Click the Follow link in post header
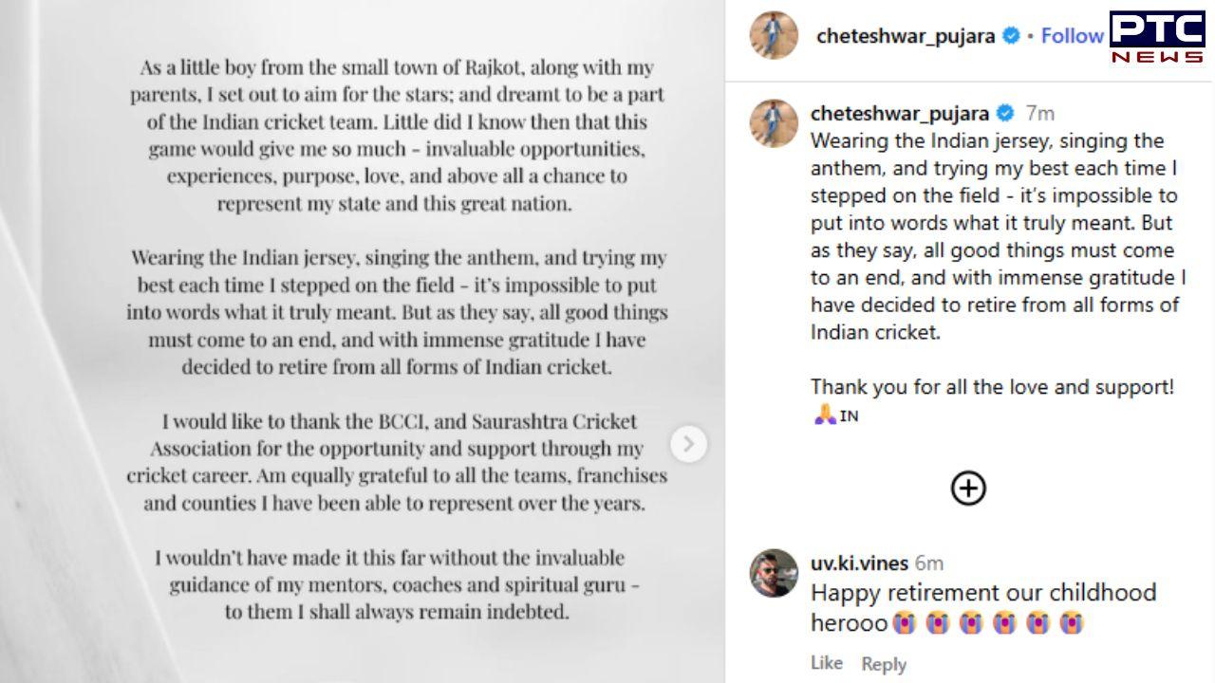This screenshot has width=1215, height=683. click(1072, 36)
